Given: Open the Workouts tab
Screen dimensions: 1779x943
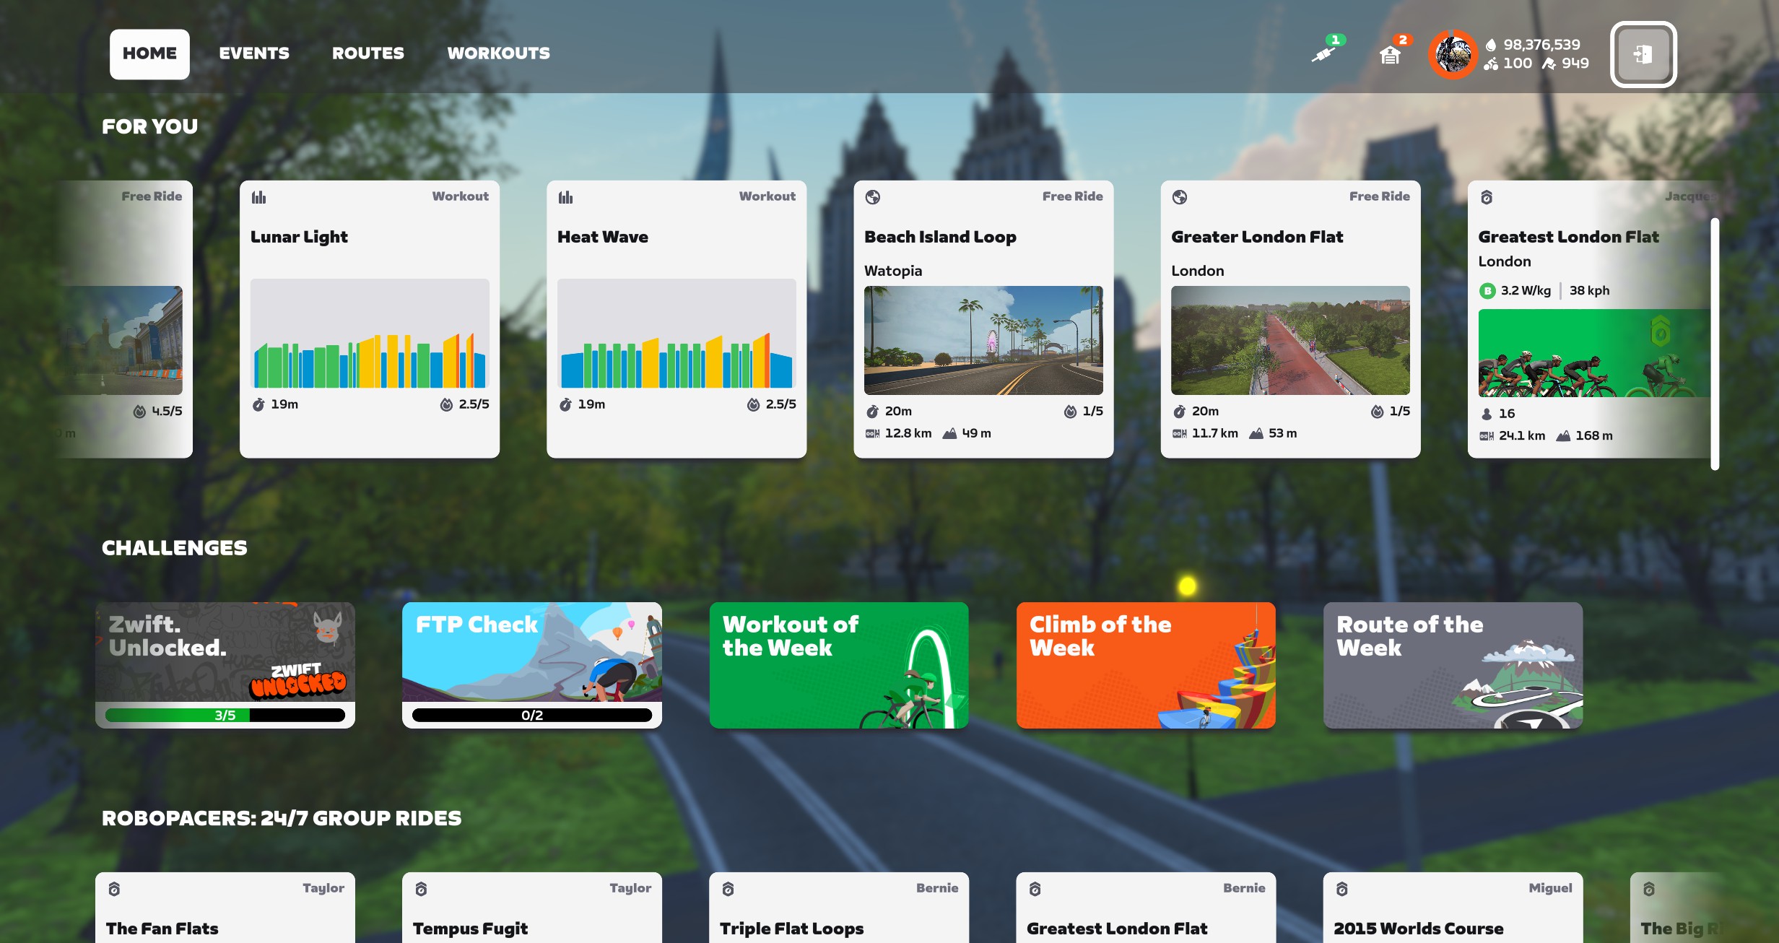Looking at the screenshot, I should tap(498, 53).
